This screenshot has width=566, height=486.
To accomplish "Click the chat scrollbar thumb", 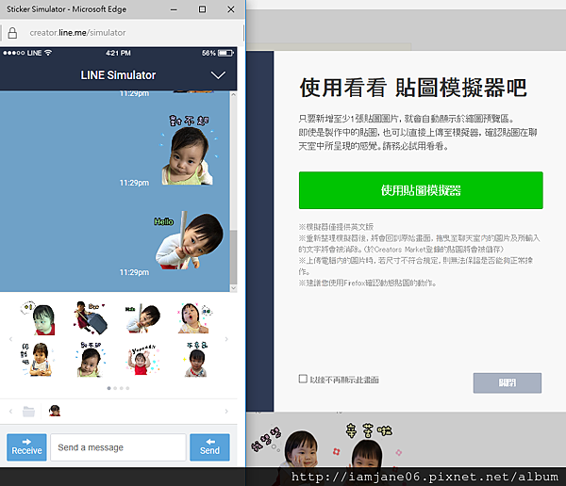I will click(x=233, y=257).
